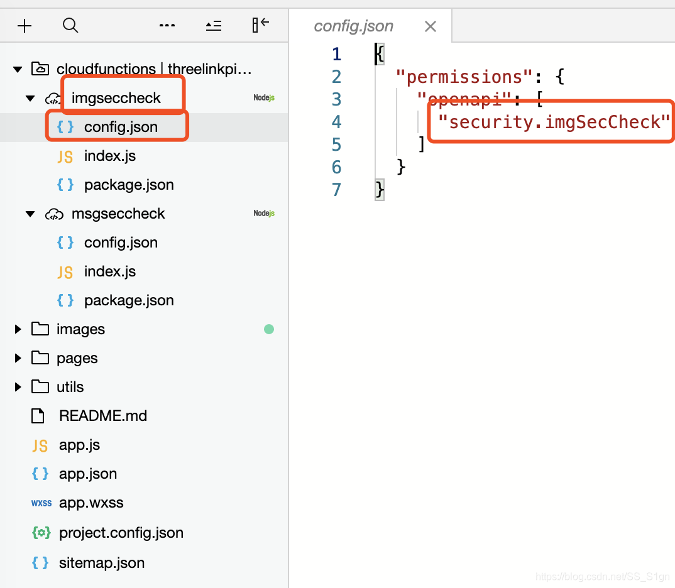Image resolution: width=675 pixels, height=588 pixels.
Task: Click the "permissions" key in code
Action: pos(464,77)
